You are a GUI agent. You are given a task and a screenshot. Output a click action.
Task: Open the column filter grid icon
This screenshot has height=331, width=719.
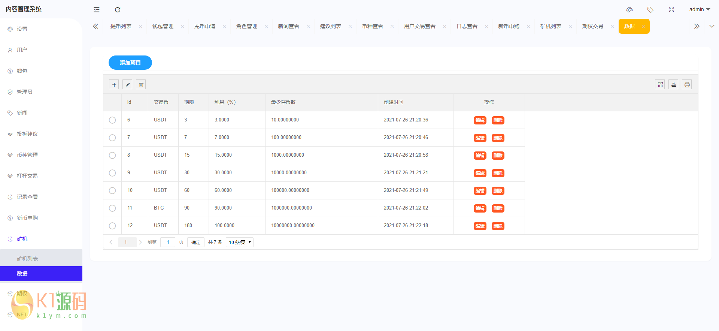[660, 85]
